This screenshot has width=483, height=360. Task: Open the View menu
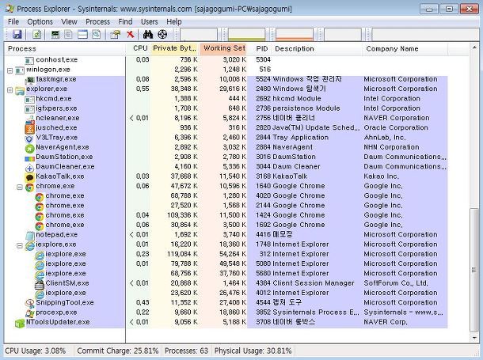(69, 22)
